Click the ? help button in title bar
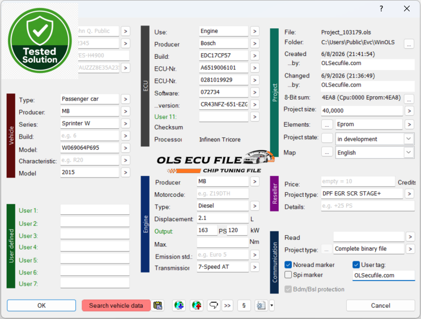 [381, 8]
